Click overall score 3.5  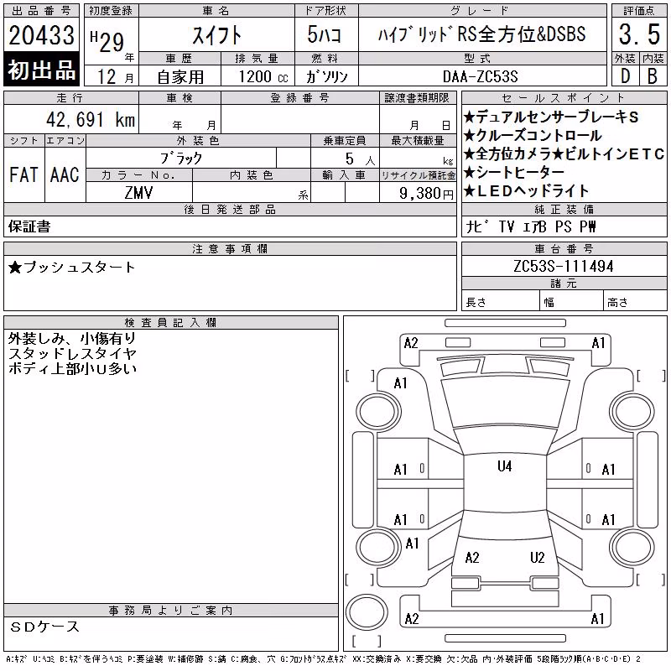click(639, 34)
